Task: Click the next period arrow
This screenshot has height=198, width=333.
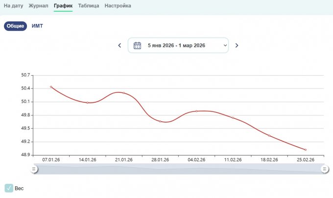Action: coord(237,45)
